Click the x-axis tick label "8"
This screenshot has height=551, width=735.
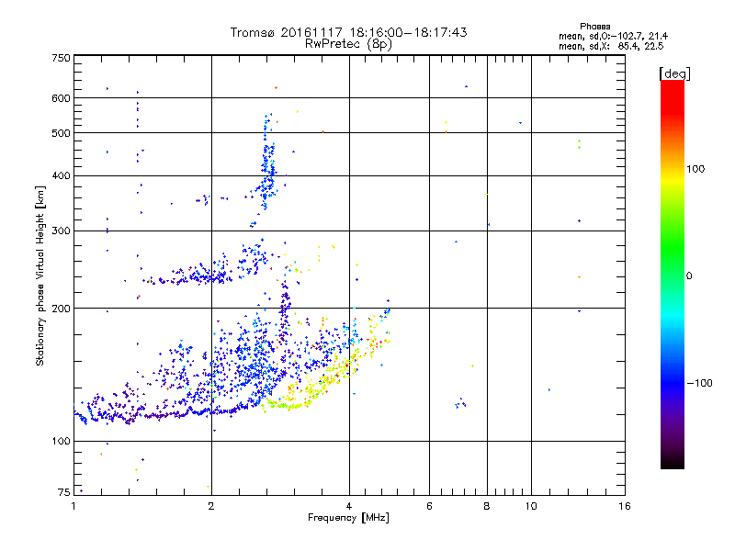pyautogui.click(x=487, y=506)
